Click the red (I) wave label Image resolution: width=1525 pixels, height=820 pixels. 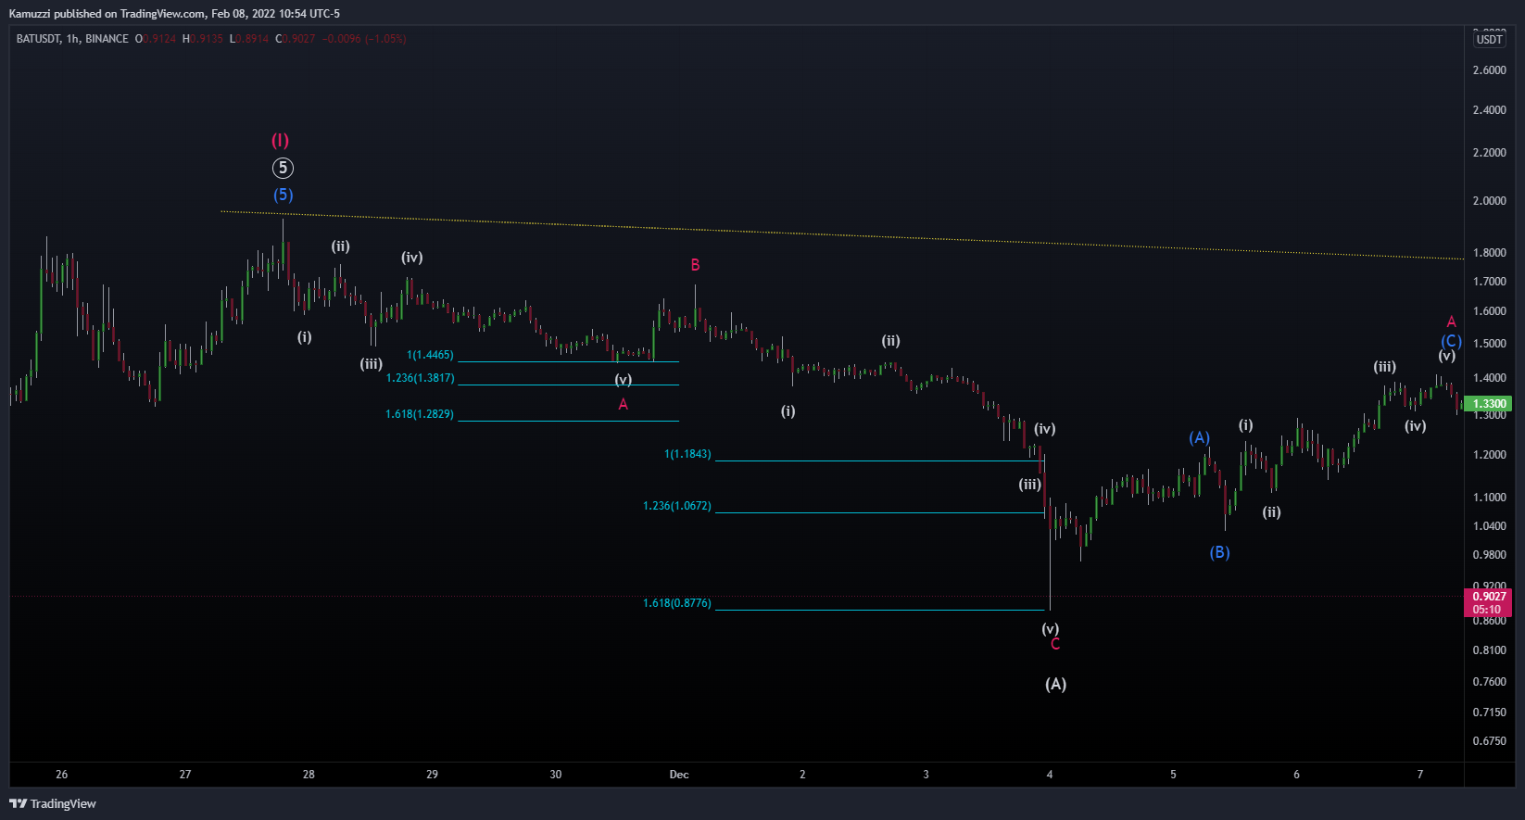click(280, 140)
